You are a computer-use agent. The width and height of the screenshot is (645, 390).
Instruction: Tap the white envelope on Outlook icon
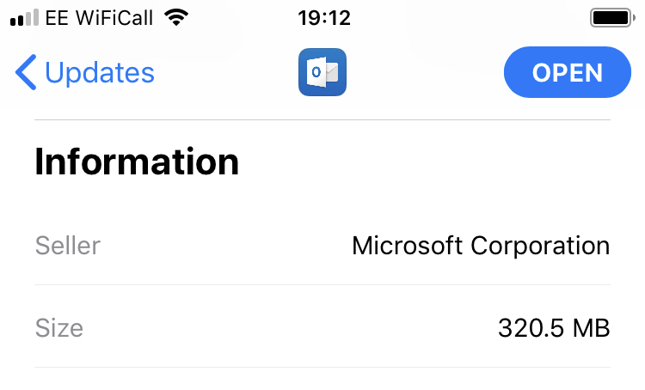coord(332,73)
